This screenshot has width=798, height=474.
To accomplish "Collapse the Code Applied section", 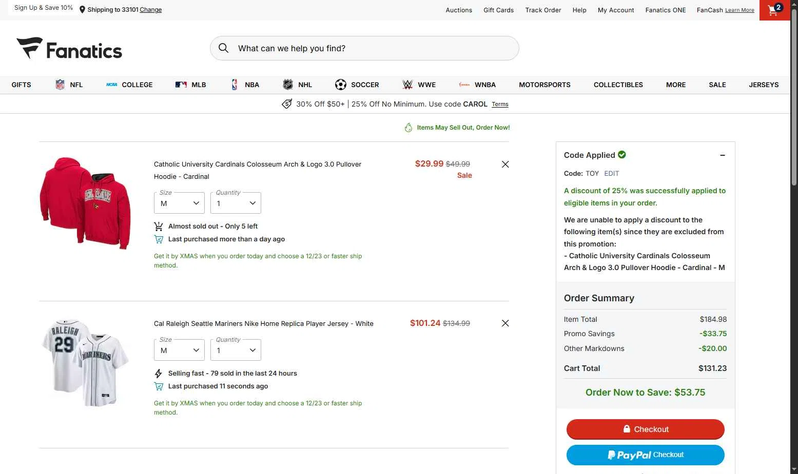I will coord(722,155).
